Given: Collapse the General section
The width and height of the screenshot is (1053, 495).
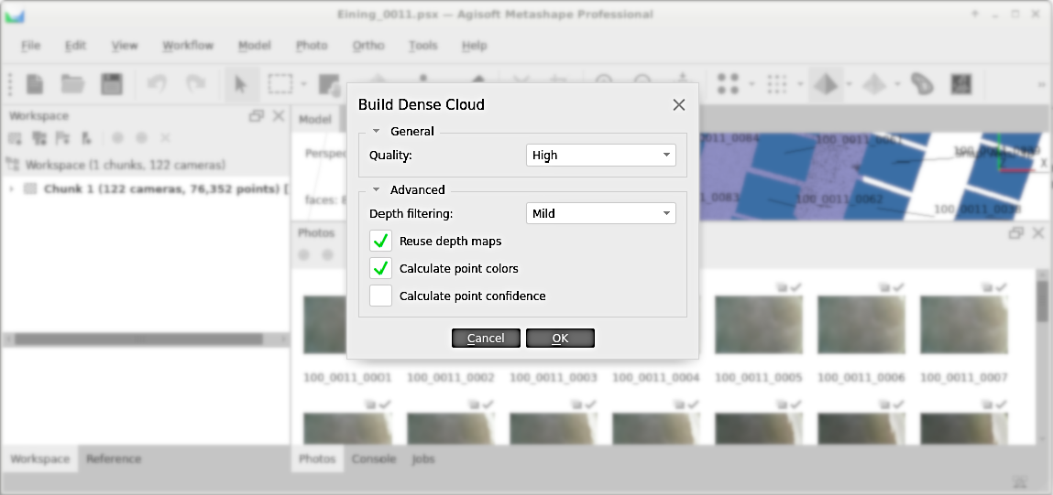Looking at the screenshot, I should 376,132.
